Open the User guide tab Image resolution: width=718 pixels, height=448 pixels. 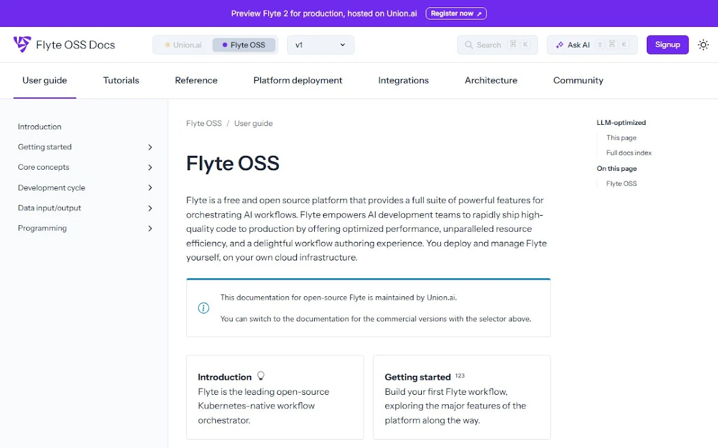tap(45, 80)
